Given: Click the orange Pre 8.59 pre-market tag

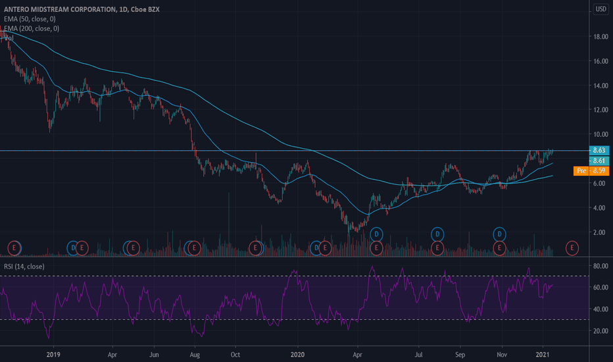Looking at the screenshot, I should pos(591,170).
